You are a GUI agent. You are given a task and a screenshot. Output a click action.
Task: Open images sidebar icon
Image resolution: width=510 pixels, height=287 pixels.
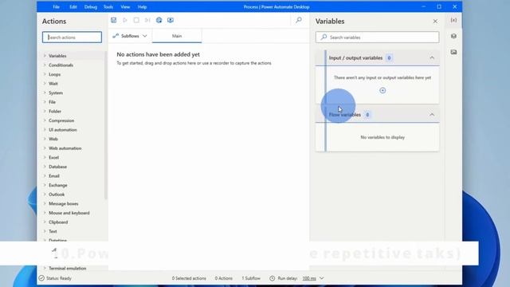coord(453,52)
